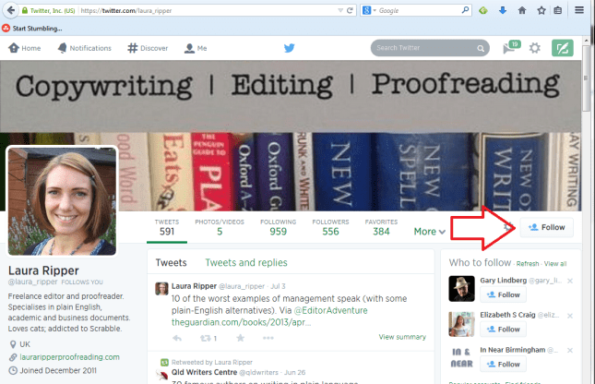Bookmark this page with the star icon

[x=541, y=10]
